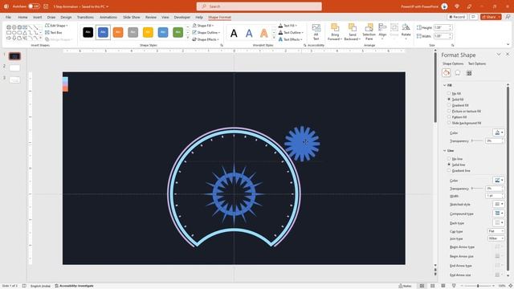Click Send Backward icon
The height and width of the screenshot is (289, 514).
(352, 32)
